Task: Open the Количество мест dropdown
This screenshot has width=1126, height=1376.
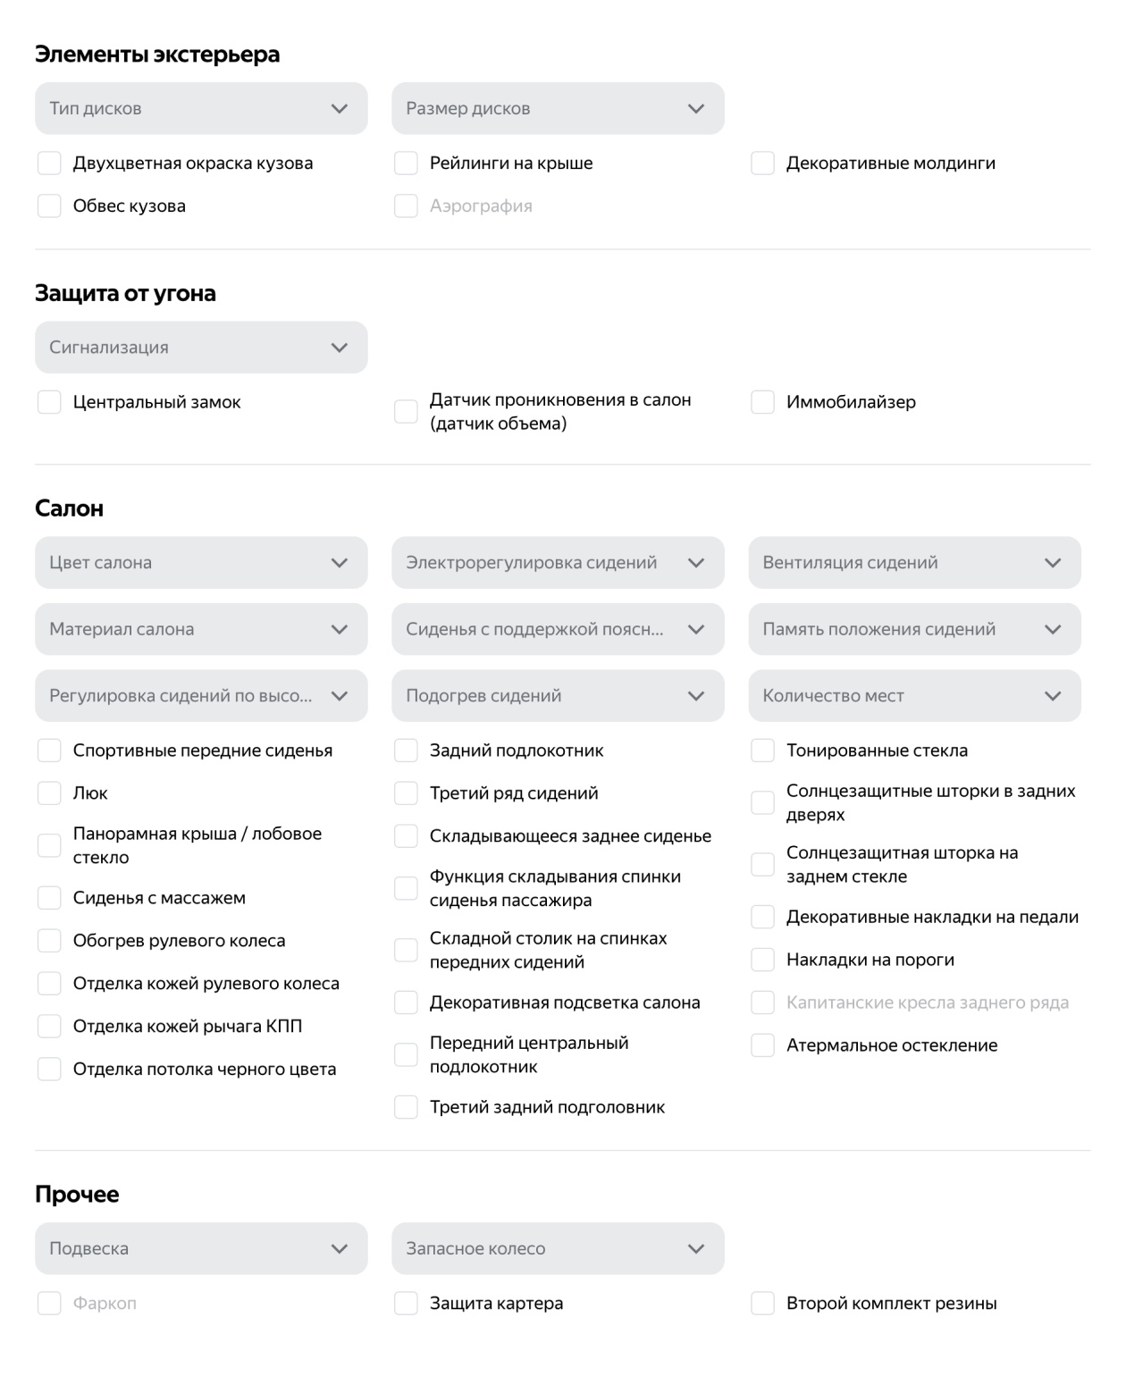Action: coord(914,696)
